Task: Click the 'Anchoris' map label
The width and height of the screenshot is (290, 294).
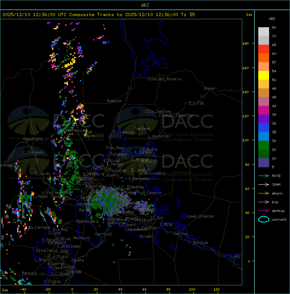Action: tap(82, 238)
